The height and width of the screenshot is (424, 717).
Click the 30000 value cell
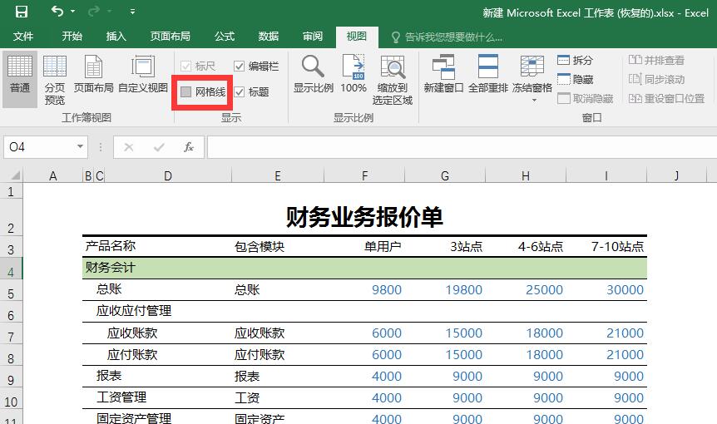click(625, 289)
